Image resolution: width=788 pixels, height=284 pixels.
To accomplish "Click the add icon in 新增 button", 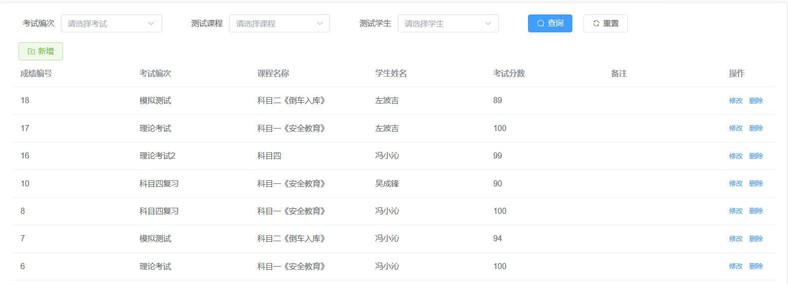I will point(31,51).
